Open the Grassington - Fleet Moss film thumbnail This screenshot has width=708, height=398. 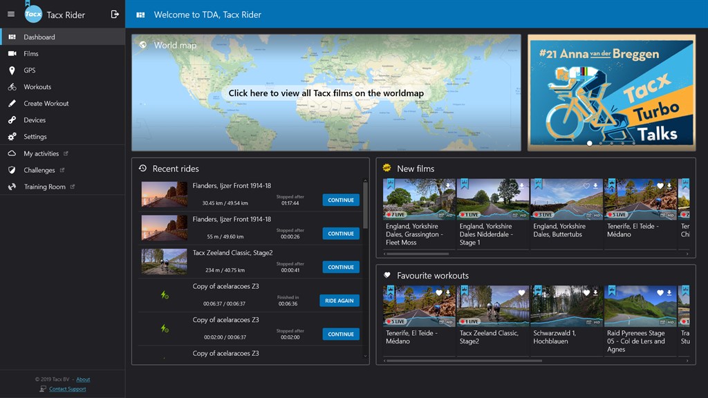pos(419,199)
